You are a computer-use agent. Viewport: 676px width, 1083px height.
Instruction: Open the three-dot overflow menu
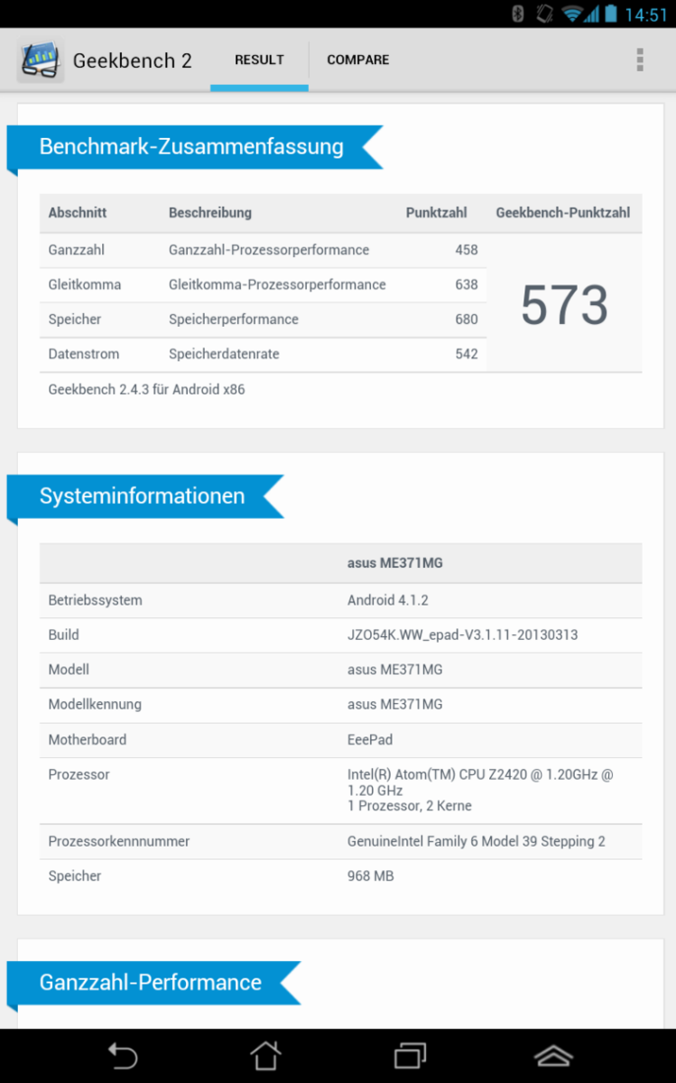coord(639,60)
